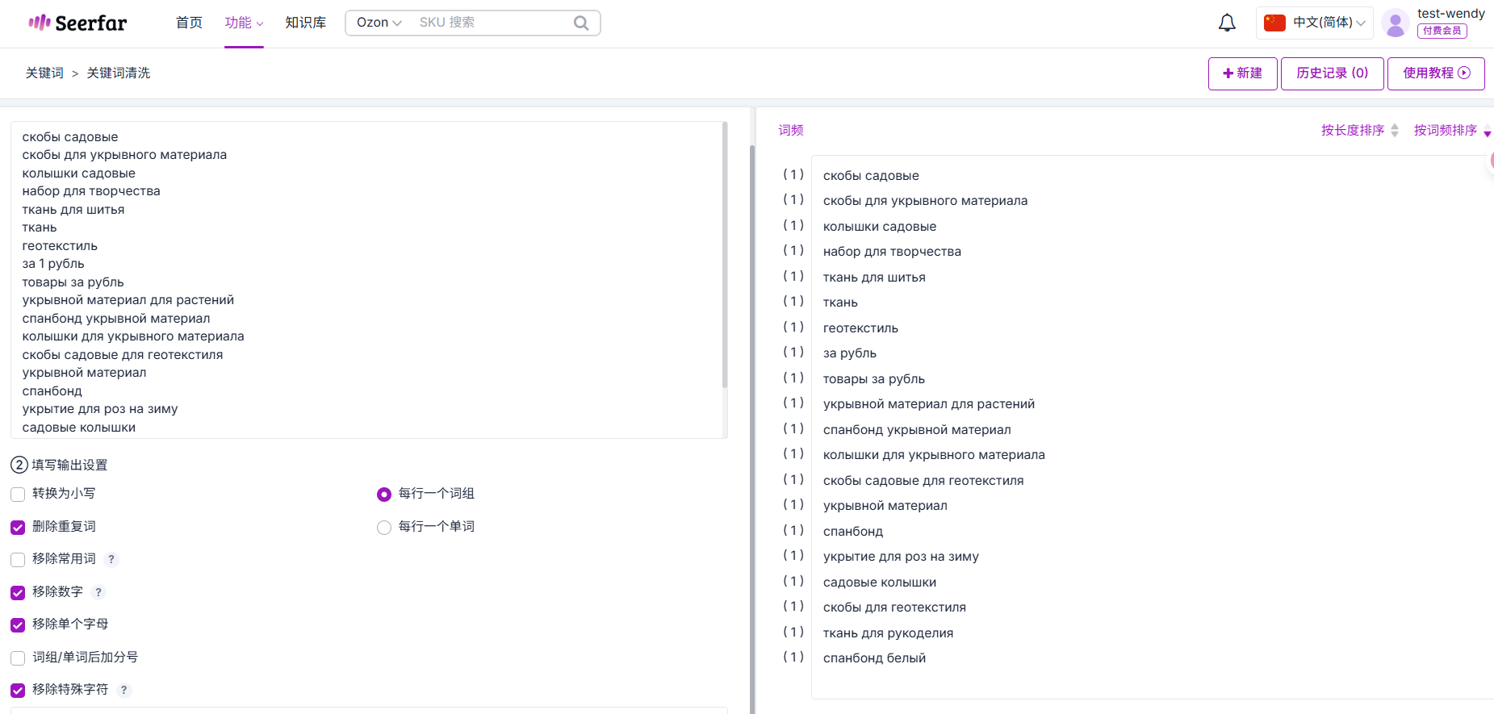Uncheck the 删除重复词 option
This screenshot has width=1494, height=714.
pos(18,528)
